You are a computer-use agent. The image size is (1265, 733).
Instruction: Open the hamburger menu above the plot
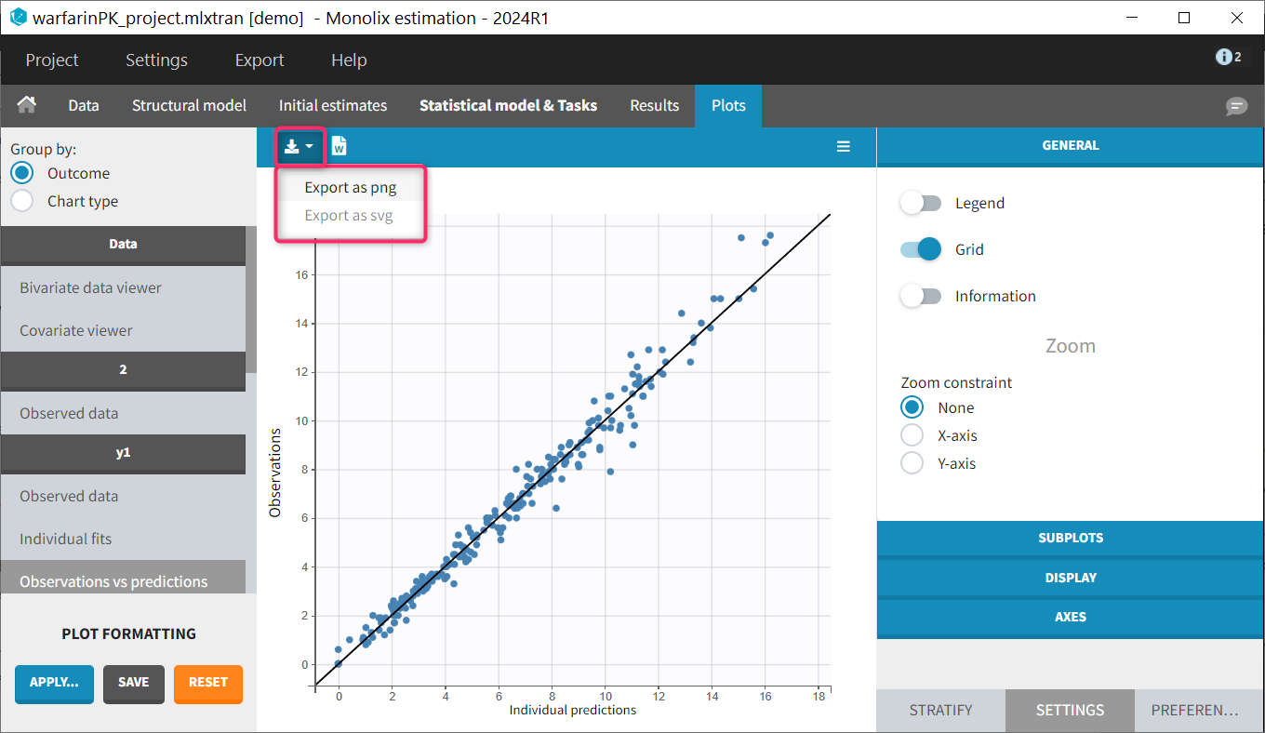point(843,146)
